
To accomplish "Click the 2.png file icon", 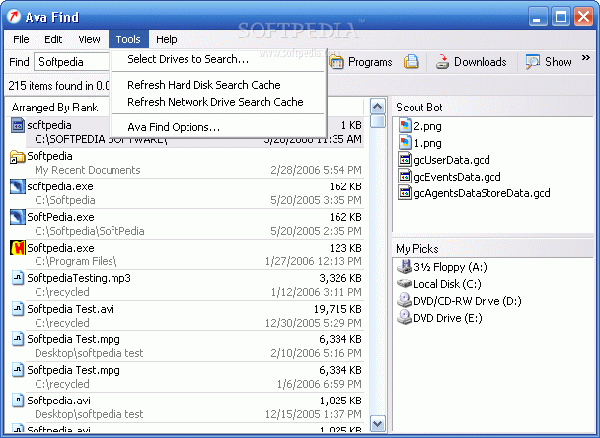I will point(405,126).
